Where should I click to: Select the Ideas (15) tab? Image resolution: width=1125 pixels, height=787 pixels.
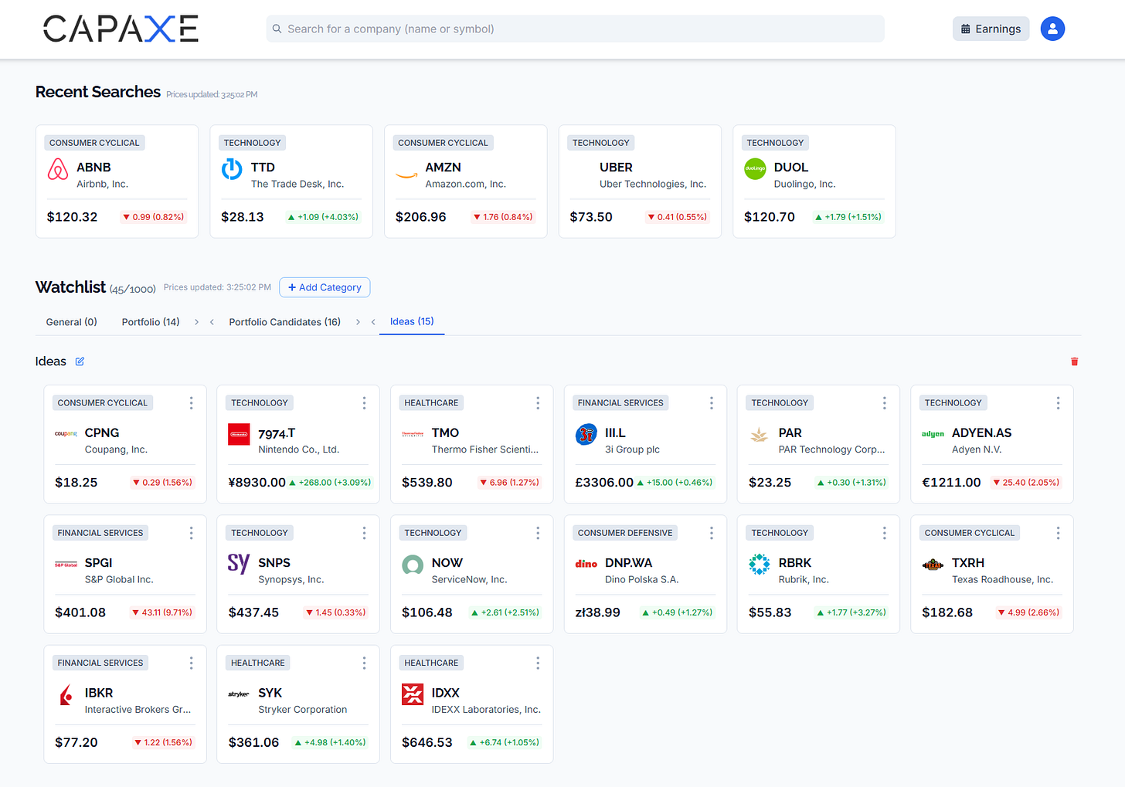pos(412,321)
